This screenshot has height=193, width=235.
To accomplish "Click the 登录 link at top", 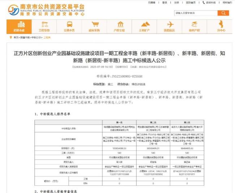I will tap(164, 3).
